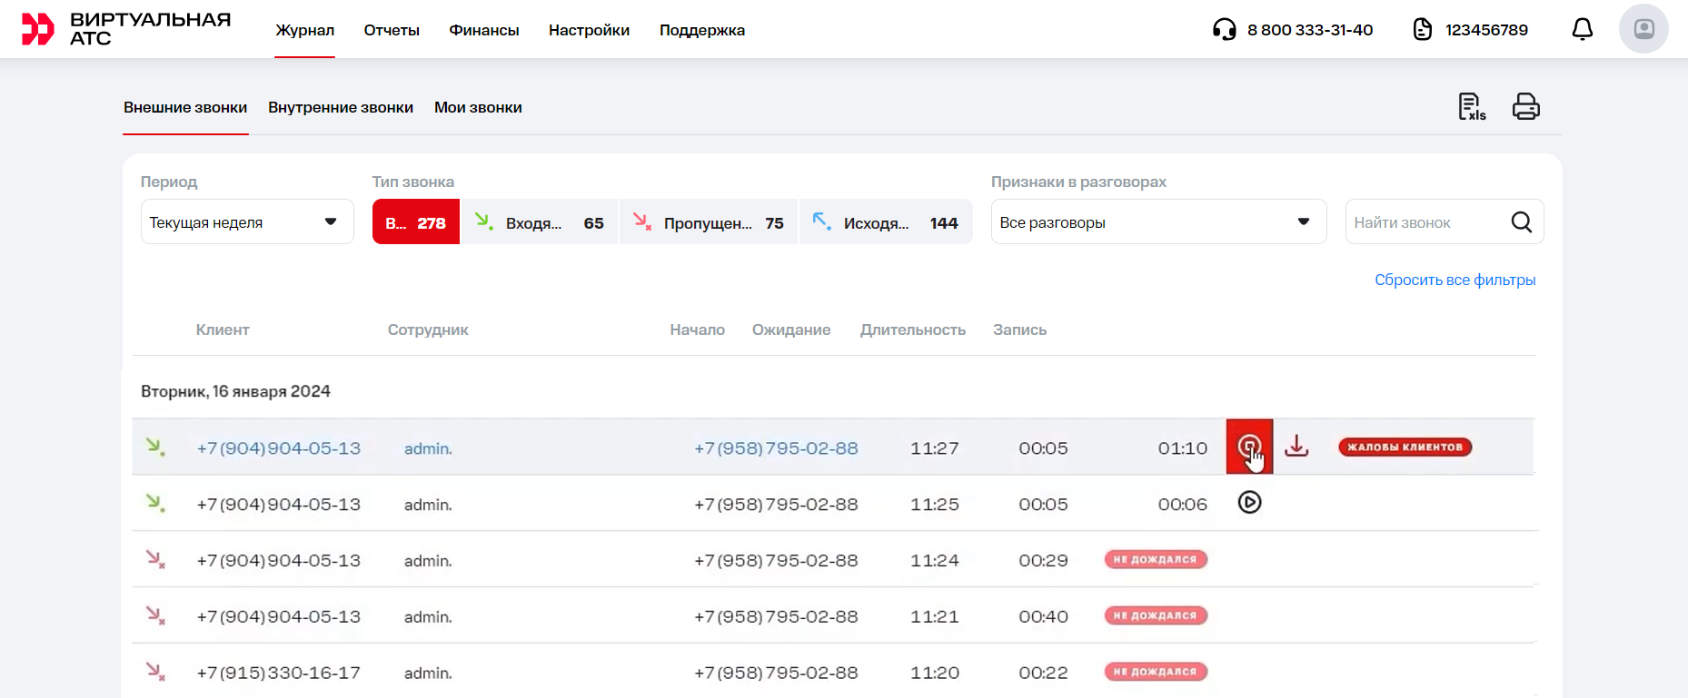Show only missed calls (75)
1688x698 pixels.
tap(709, 222)
